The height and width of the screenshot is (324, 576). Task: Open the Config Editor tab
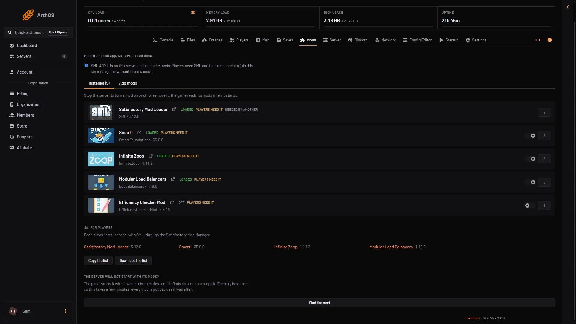(417, 40)
